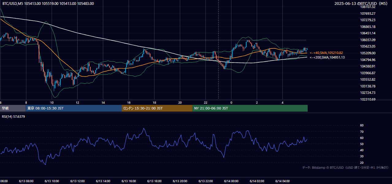Click hour tick 16 under price chart

pyautogui.click(x=129, y=102)
